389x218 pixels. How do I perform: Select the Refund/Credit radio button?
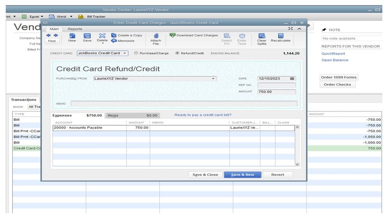pyautogui.click(x=177, y=53)
